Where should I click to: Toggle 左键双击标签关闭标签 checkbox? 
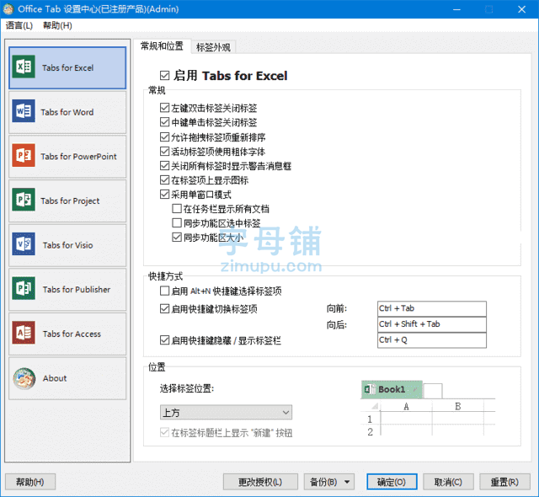click(x=165, y=108)
